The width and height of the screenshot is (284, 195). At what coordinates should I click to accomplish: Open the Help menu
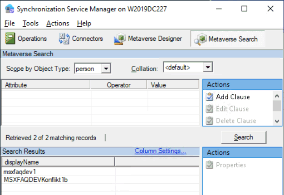[x=84, y=23]
